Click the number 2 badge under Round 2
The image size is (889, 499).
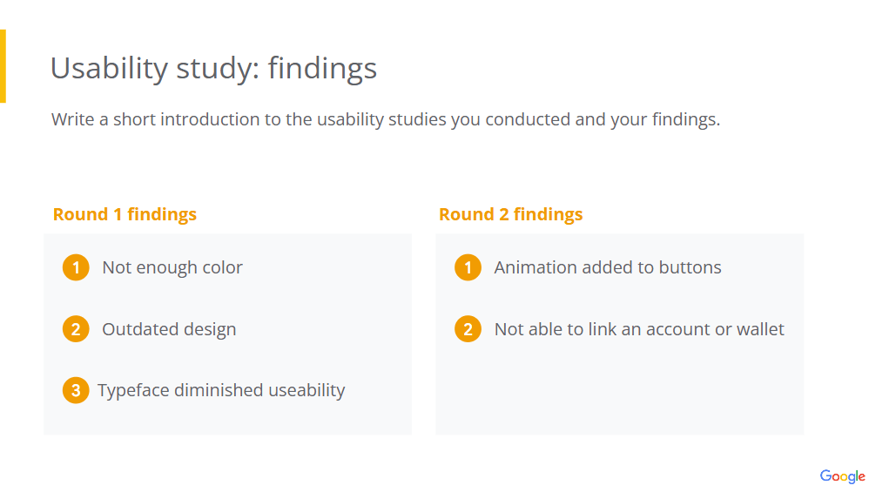[468, 329]
